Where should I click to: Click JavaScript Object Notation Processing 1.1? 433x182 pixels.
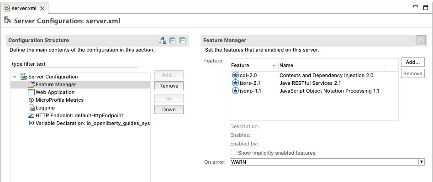coord(329,91)
